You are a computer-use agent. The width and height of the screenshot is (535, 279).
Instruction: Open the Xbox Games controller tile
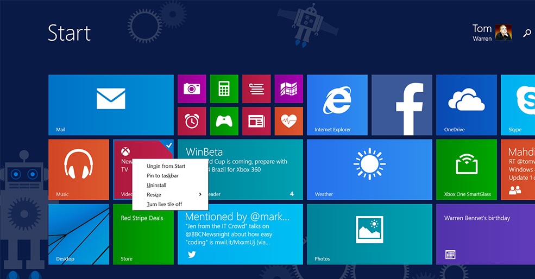pos(224,121)
